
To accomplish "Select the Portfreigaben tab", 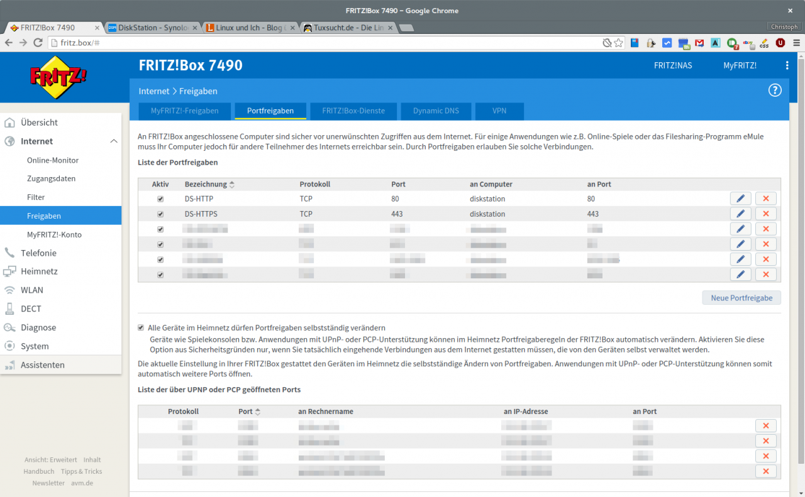I will 270,111.
